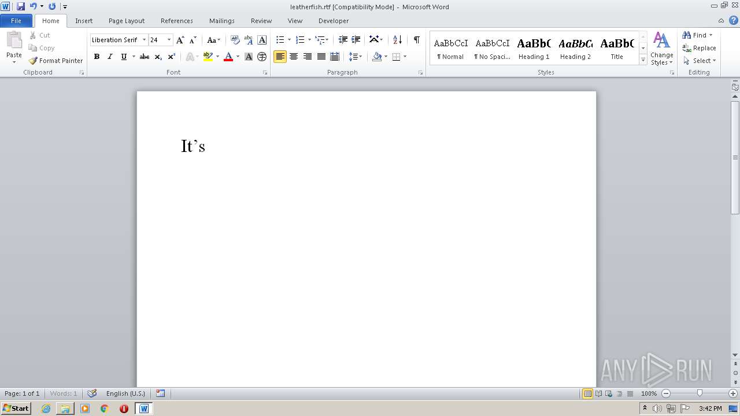Viewport: 740px width, 416px height.
Task: Open the font name dropdown
Action: [x=144, y=40]
